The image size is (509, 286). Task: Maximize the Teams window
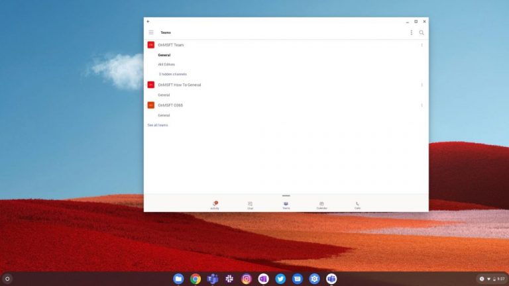click(x=416, y=21)
